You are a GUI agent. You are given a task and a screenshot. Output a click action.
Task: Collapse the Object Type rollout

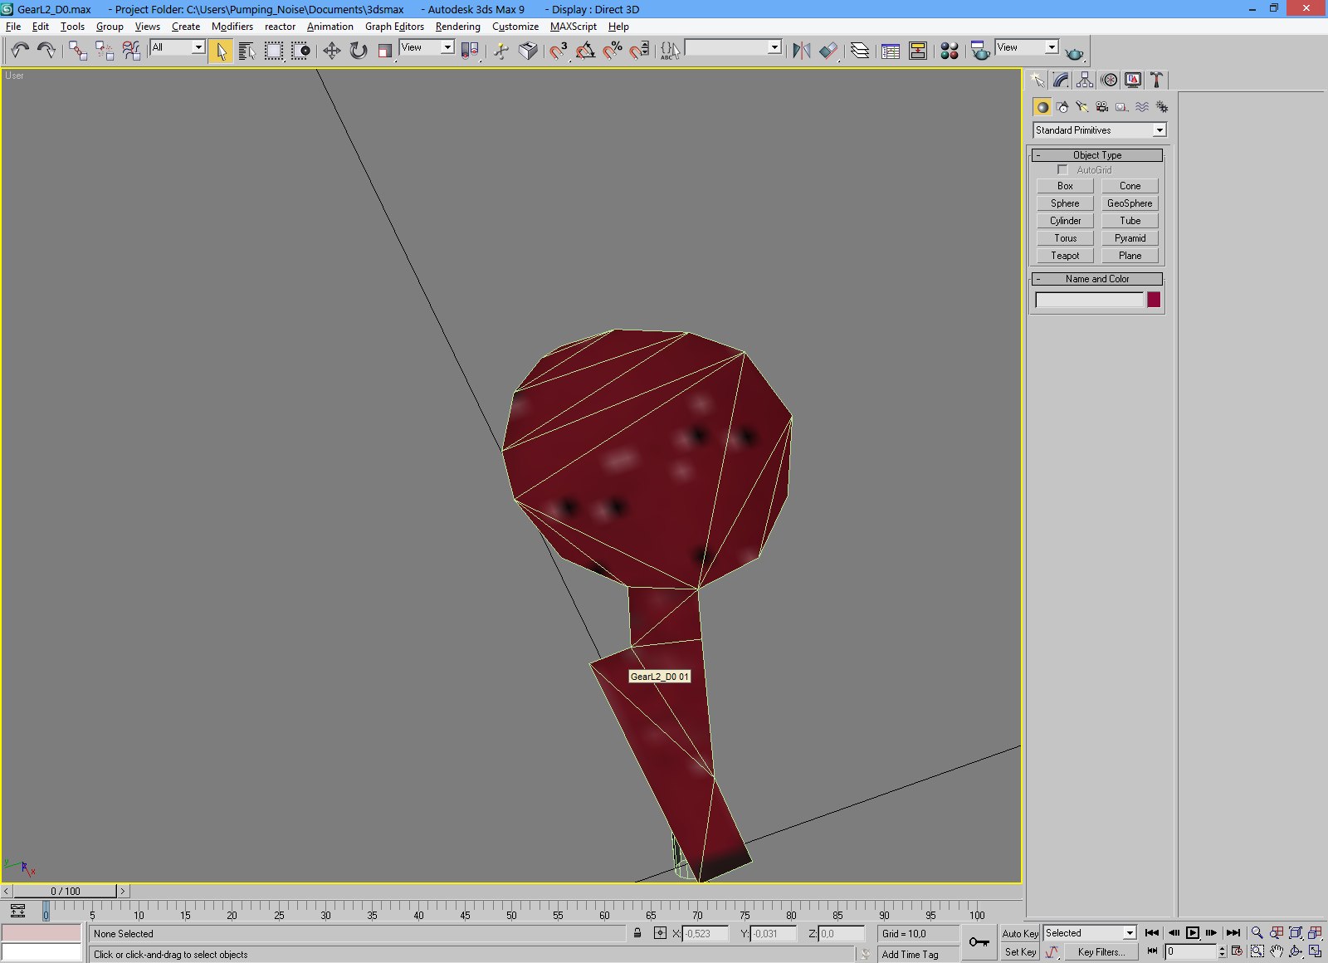click(x=1096, y=155)
